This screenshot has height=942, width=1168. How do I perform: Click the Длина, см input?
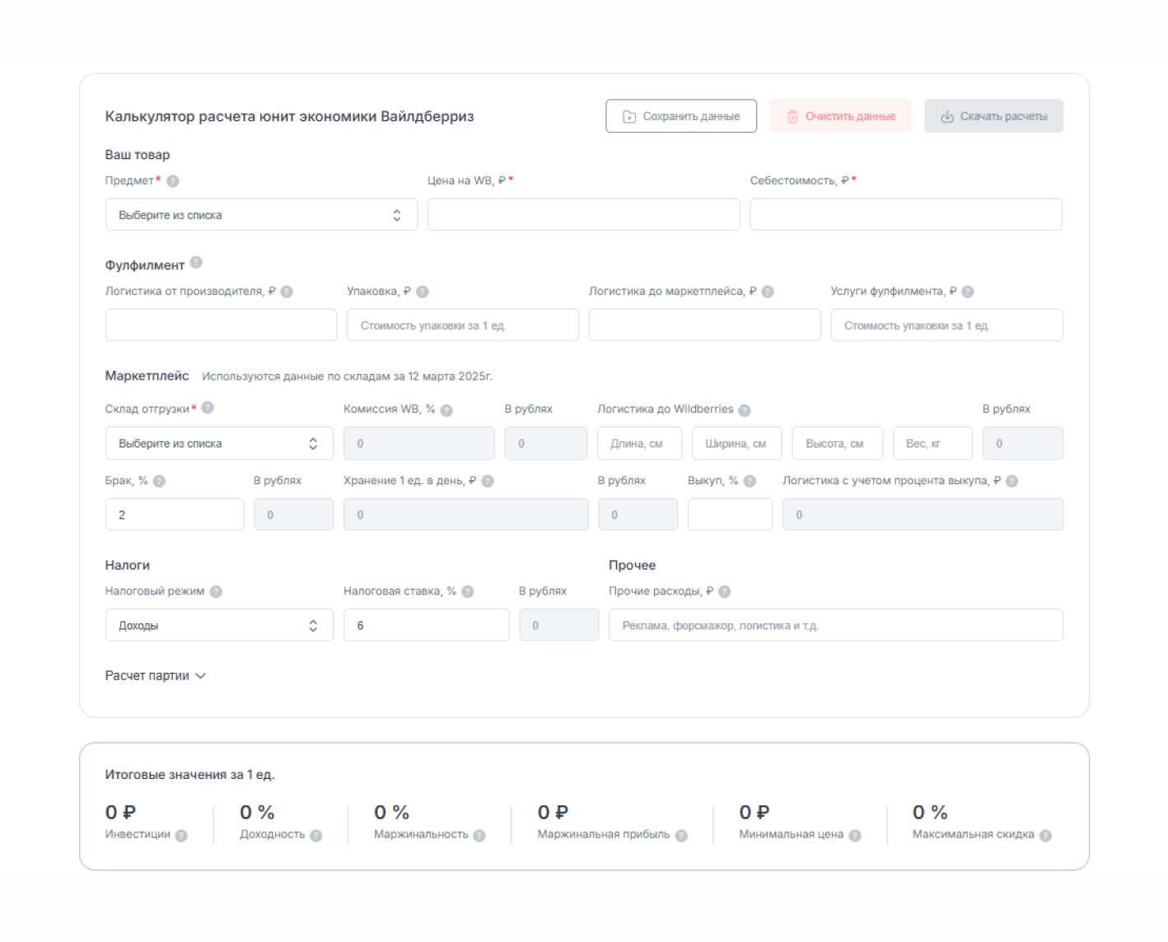[x=640, y=444]
